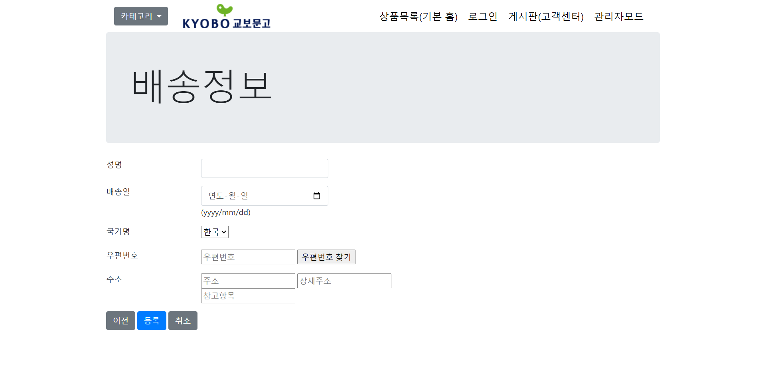Go to 로그인 page
Screen dimensions: 766x371
coord(482,17)
